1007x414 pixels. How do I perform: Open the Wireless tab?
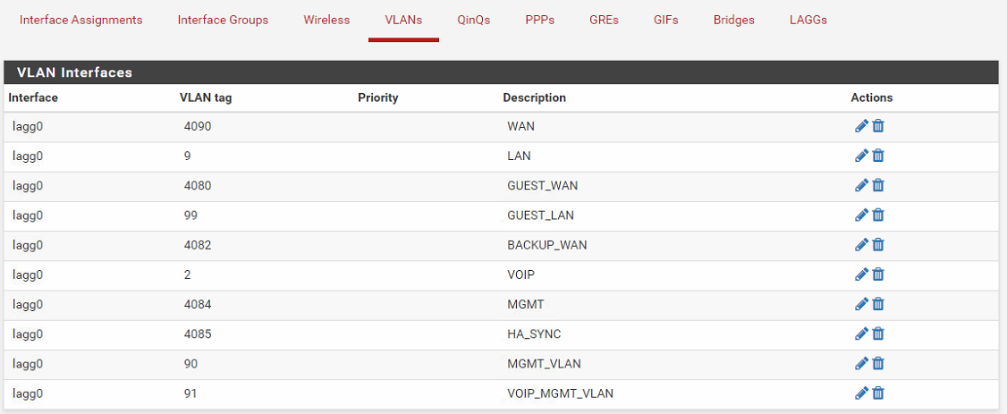[327, 20]
